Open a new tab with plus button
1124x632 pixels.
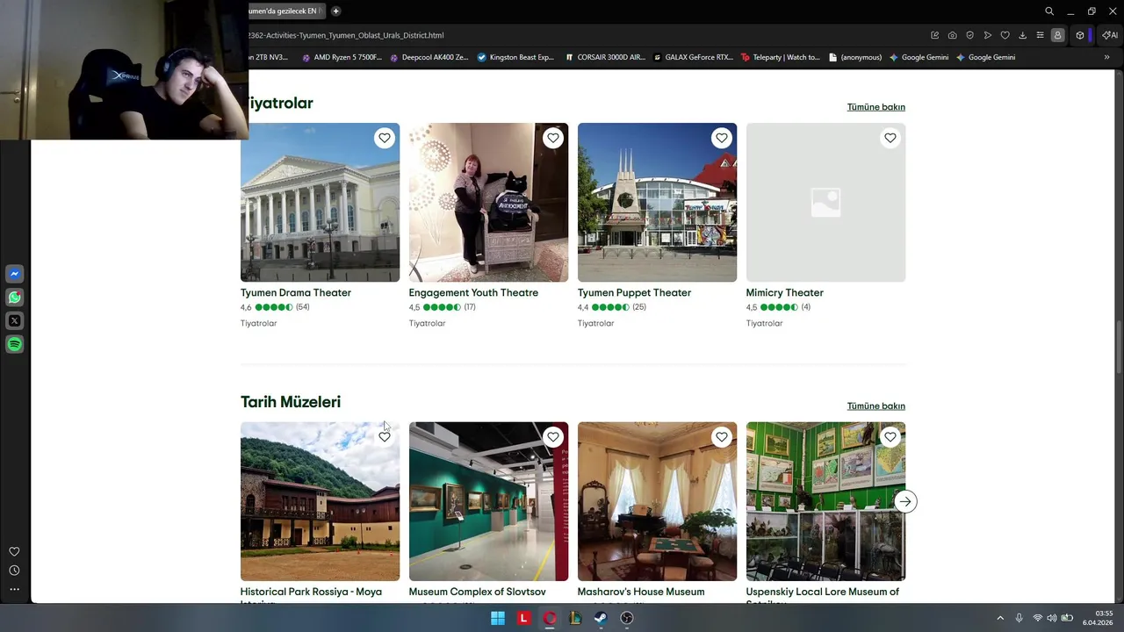pyautogui.click(x=335, y=11)
